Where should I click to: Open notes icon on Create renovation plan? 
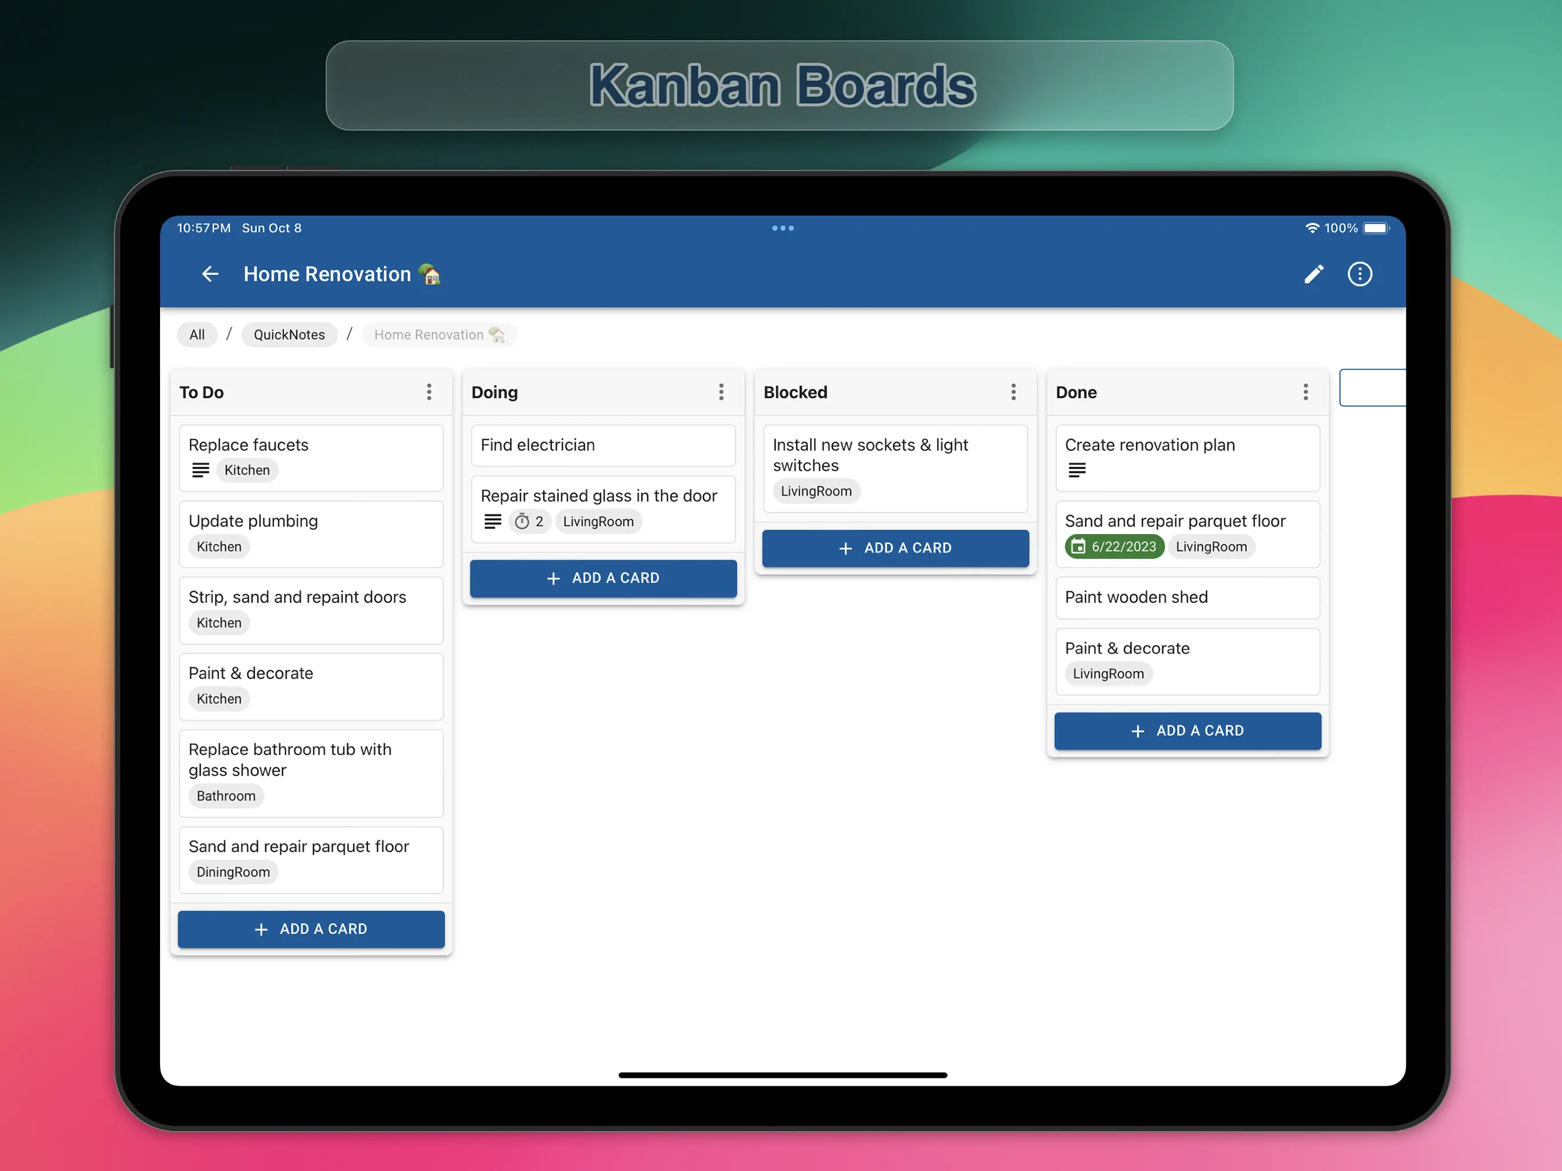point(1077,471)
